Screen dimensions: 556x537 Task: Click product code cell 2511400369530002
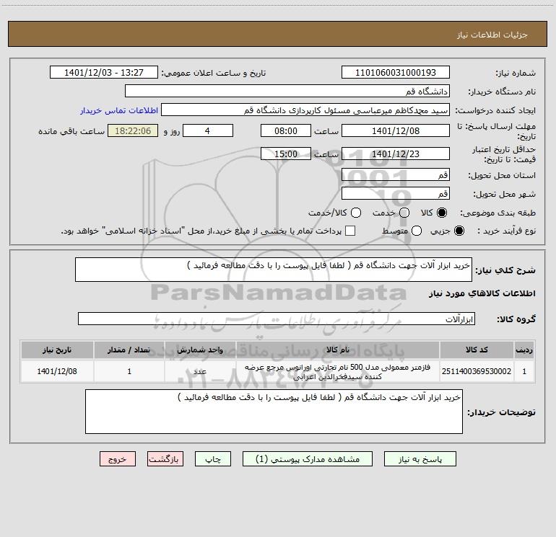[x=477, y=371]
